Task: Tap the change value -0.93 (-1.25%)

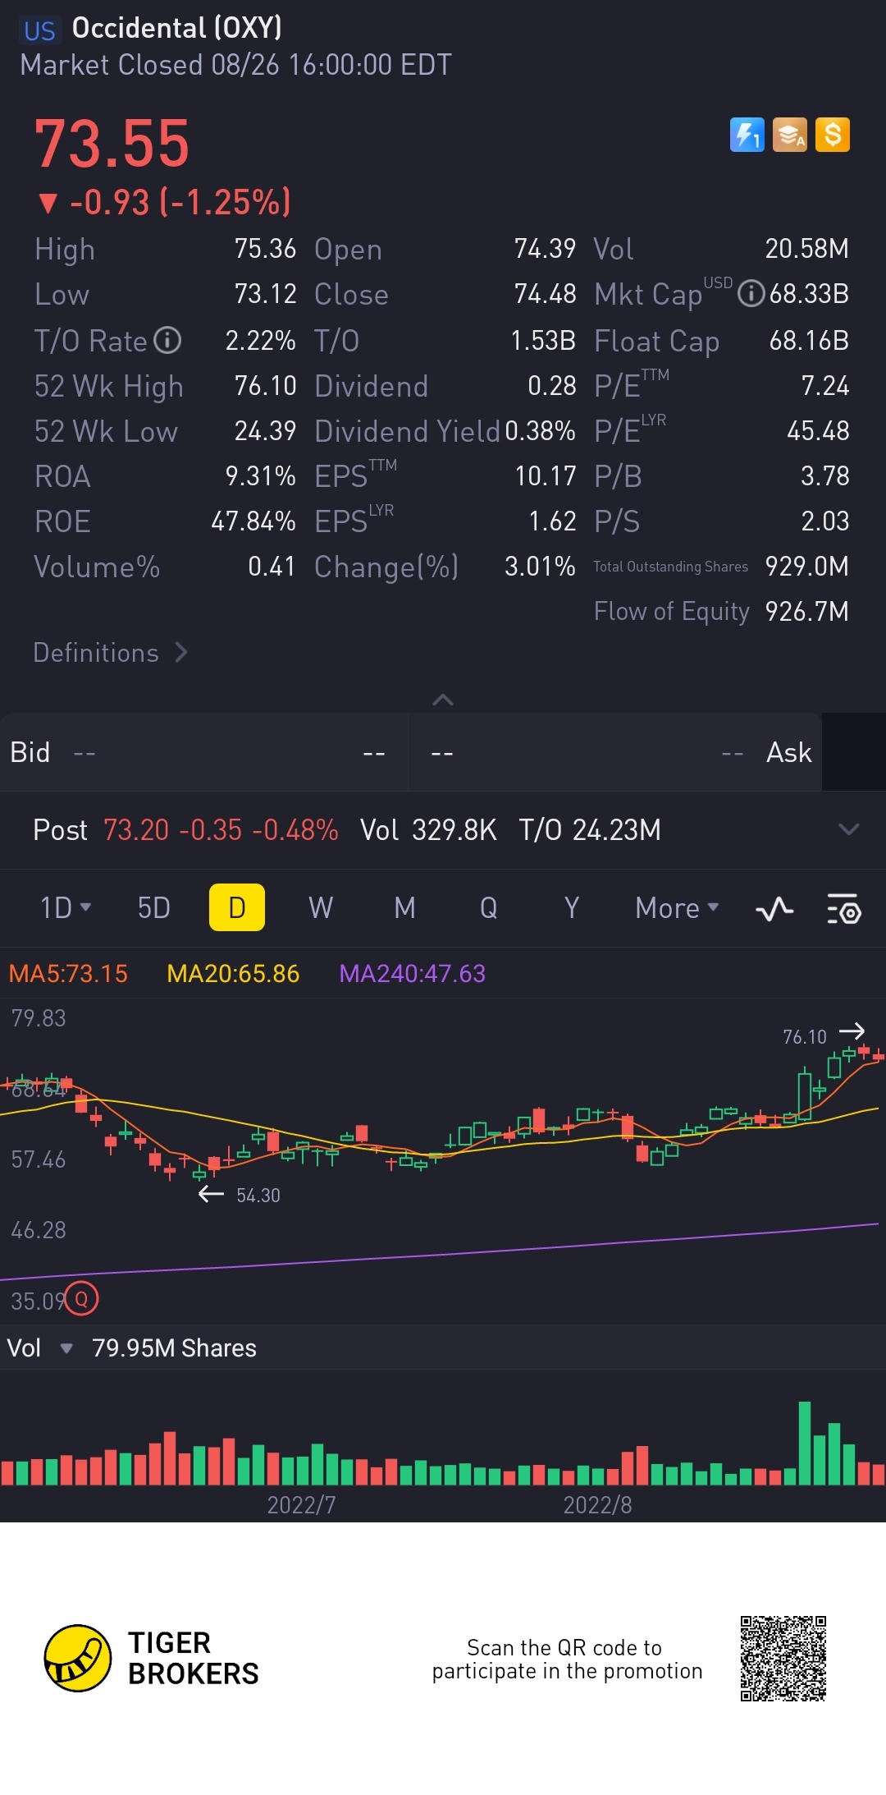Action: point(165,202)
